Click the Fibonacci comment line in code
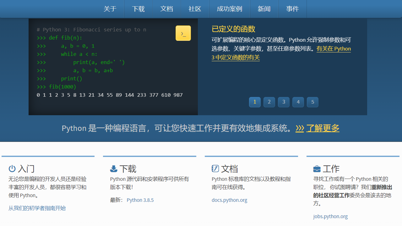 (91, 30)
